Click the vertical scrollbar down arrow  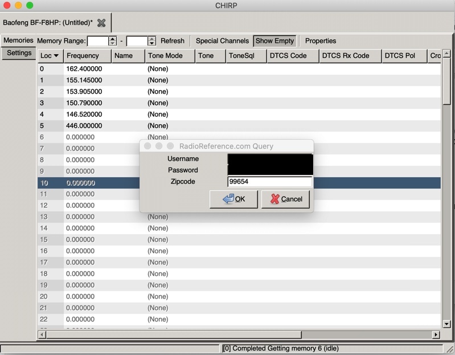446,324
